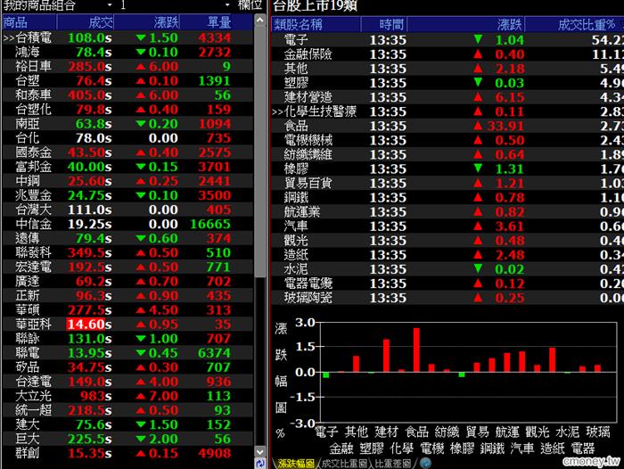Select the 建材營造 sector row
The height and width of the screenshot is (469, 624).
pos(447,97)
